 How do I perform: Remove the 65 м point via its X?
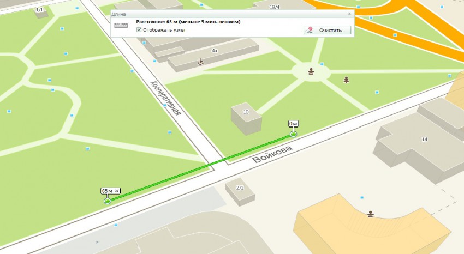point(117,191)
